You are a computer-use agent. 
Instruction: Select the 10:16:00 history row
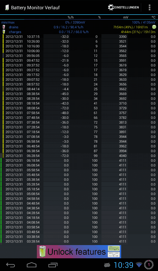(79, 46)
